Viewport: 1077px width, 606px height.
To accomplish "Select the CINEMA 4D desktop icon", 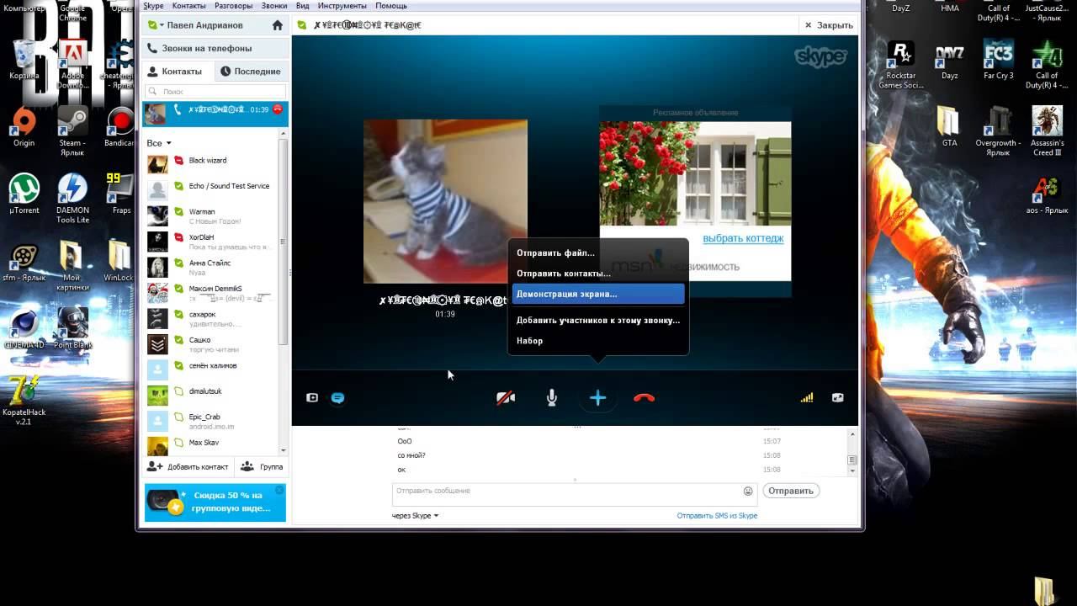I will pyautogui.click(x=24, y=328).
